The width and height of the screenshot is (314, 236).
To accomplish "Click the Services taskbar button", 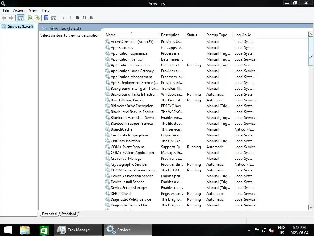I will click(128, 230).
